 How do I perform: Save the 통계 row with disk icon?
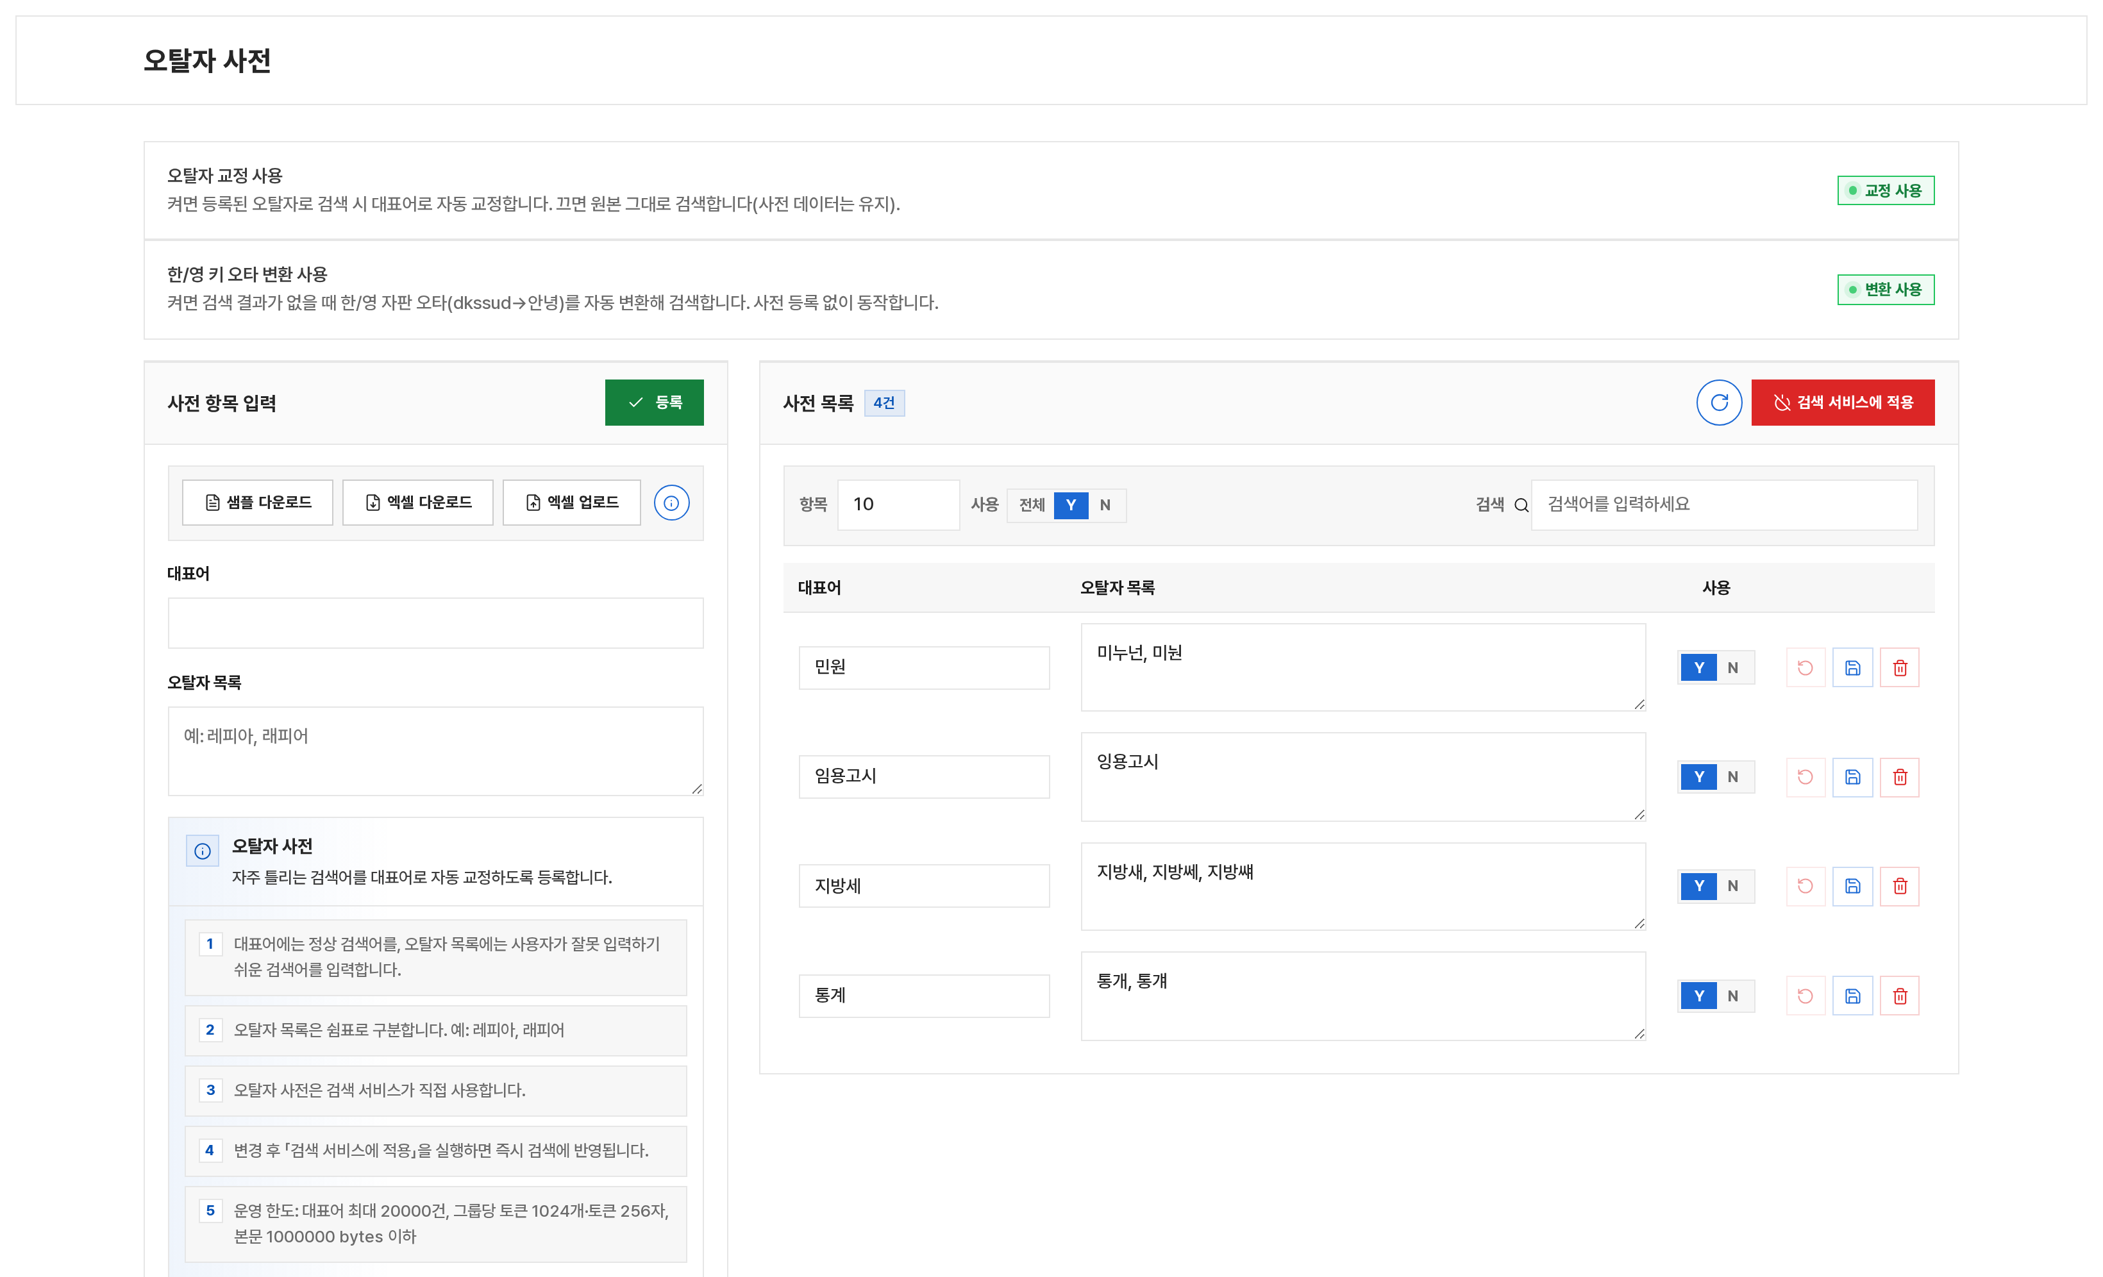pyautogui.click(x=1852, y=996)
